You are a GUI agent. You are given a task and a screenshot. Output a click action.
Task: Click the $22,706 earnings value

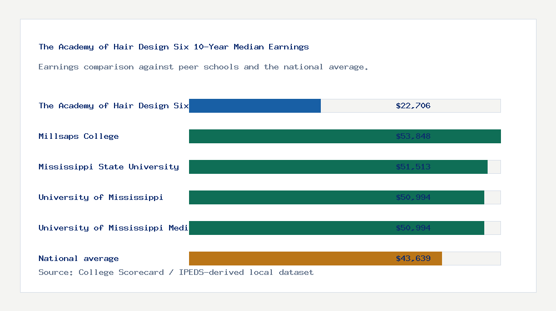pyautogui.click(x=413, y=106)
